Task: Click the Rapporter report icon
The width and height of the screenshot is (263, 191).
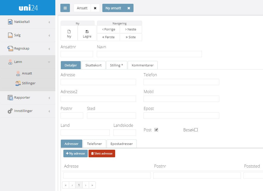Action: 10,98
